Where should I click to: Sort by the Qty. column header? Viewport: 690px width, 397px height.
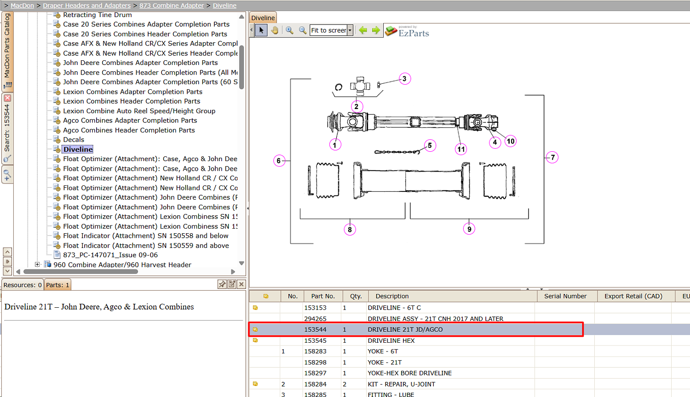click(356, 296)
